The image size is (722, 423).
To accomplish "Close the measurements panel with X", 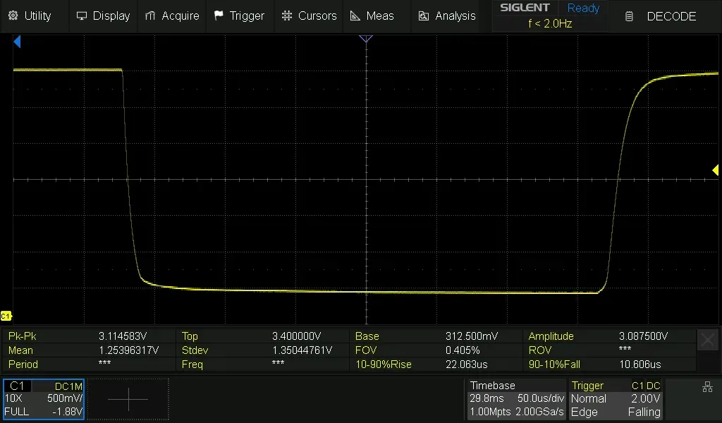I will point(707,340).
